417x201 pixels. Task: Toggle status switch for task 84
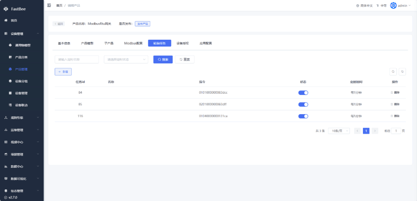(x=303, y=93)
